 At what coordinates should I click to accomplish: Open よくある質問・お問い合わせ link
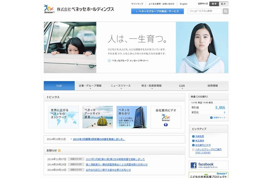pyautogui.click(x=161, y=4)
